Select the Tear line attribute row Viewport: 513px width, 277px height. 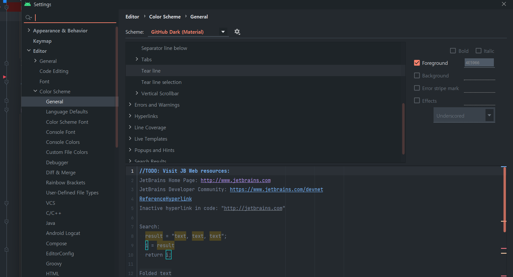point(265,71)
